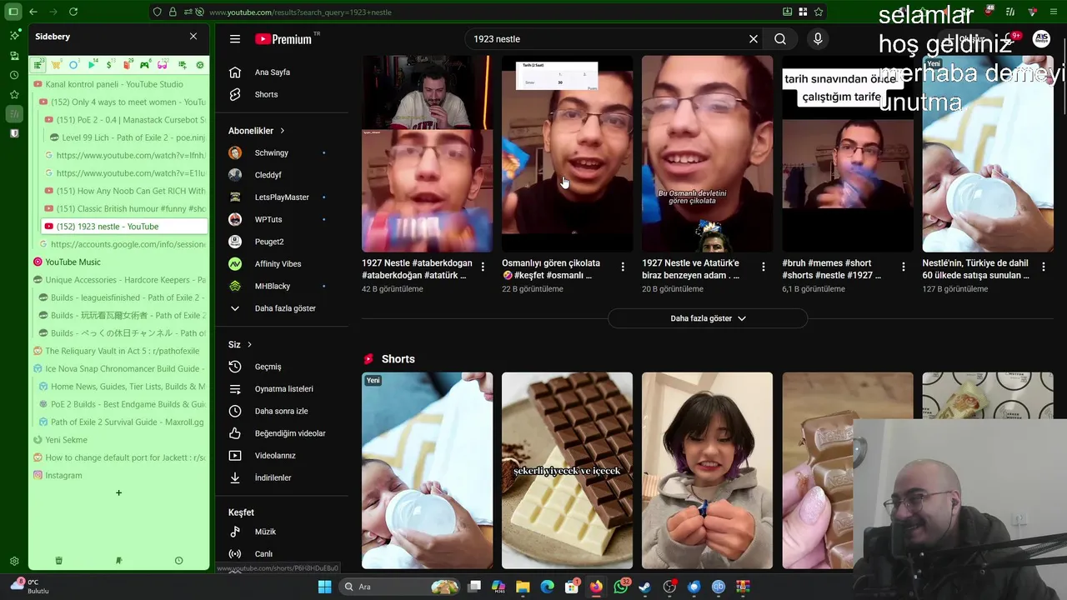Viewport: 1067px width, 600px height.
Task: Open qBittorrent from the taskbar
Action: [x=719, y=587]
